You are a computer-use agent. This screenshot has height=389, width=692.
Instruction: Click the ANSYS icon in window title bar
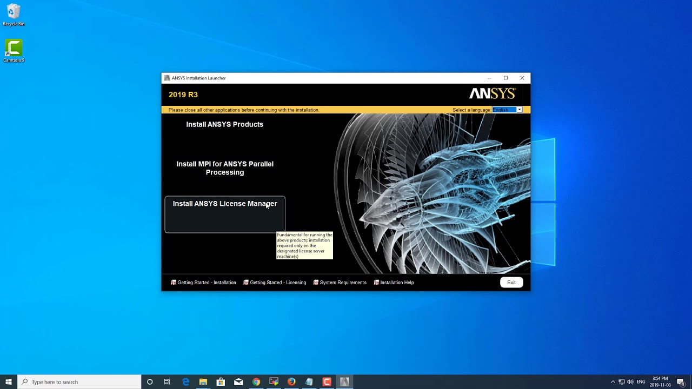[x=167, y=78]
